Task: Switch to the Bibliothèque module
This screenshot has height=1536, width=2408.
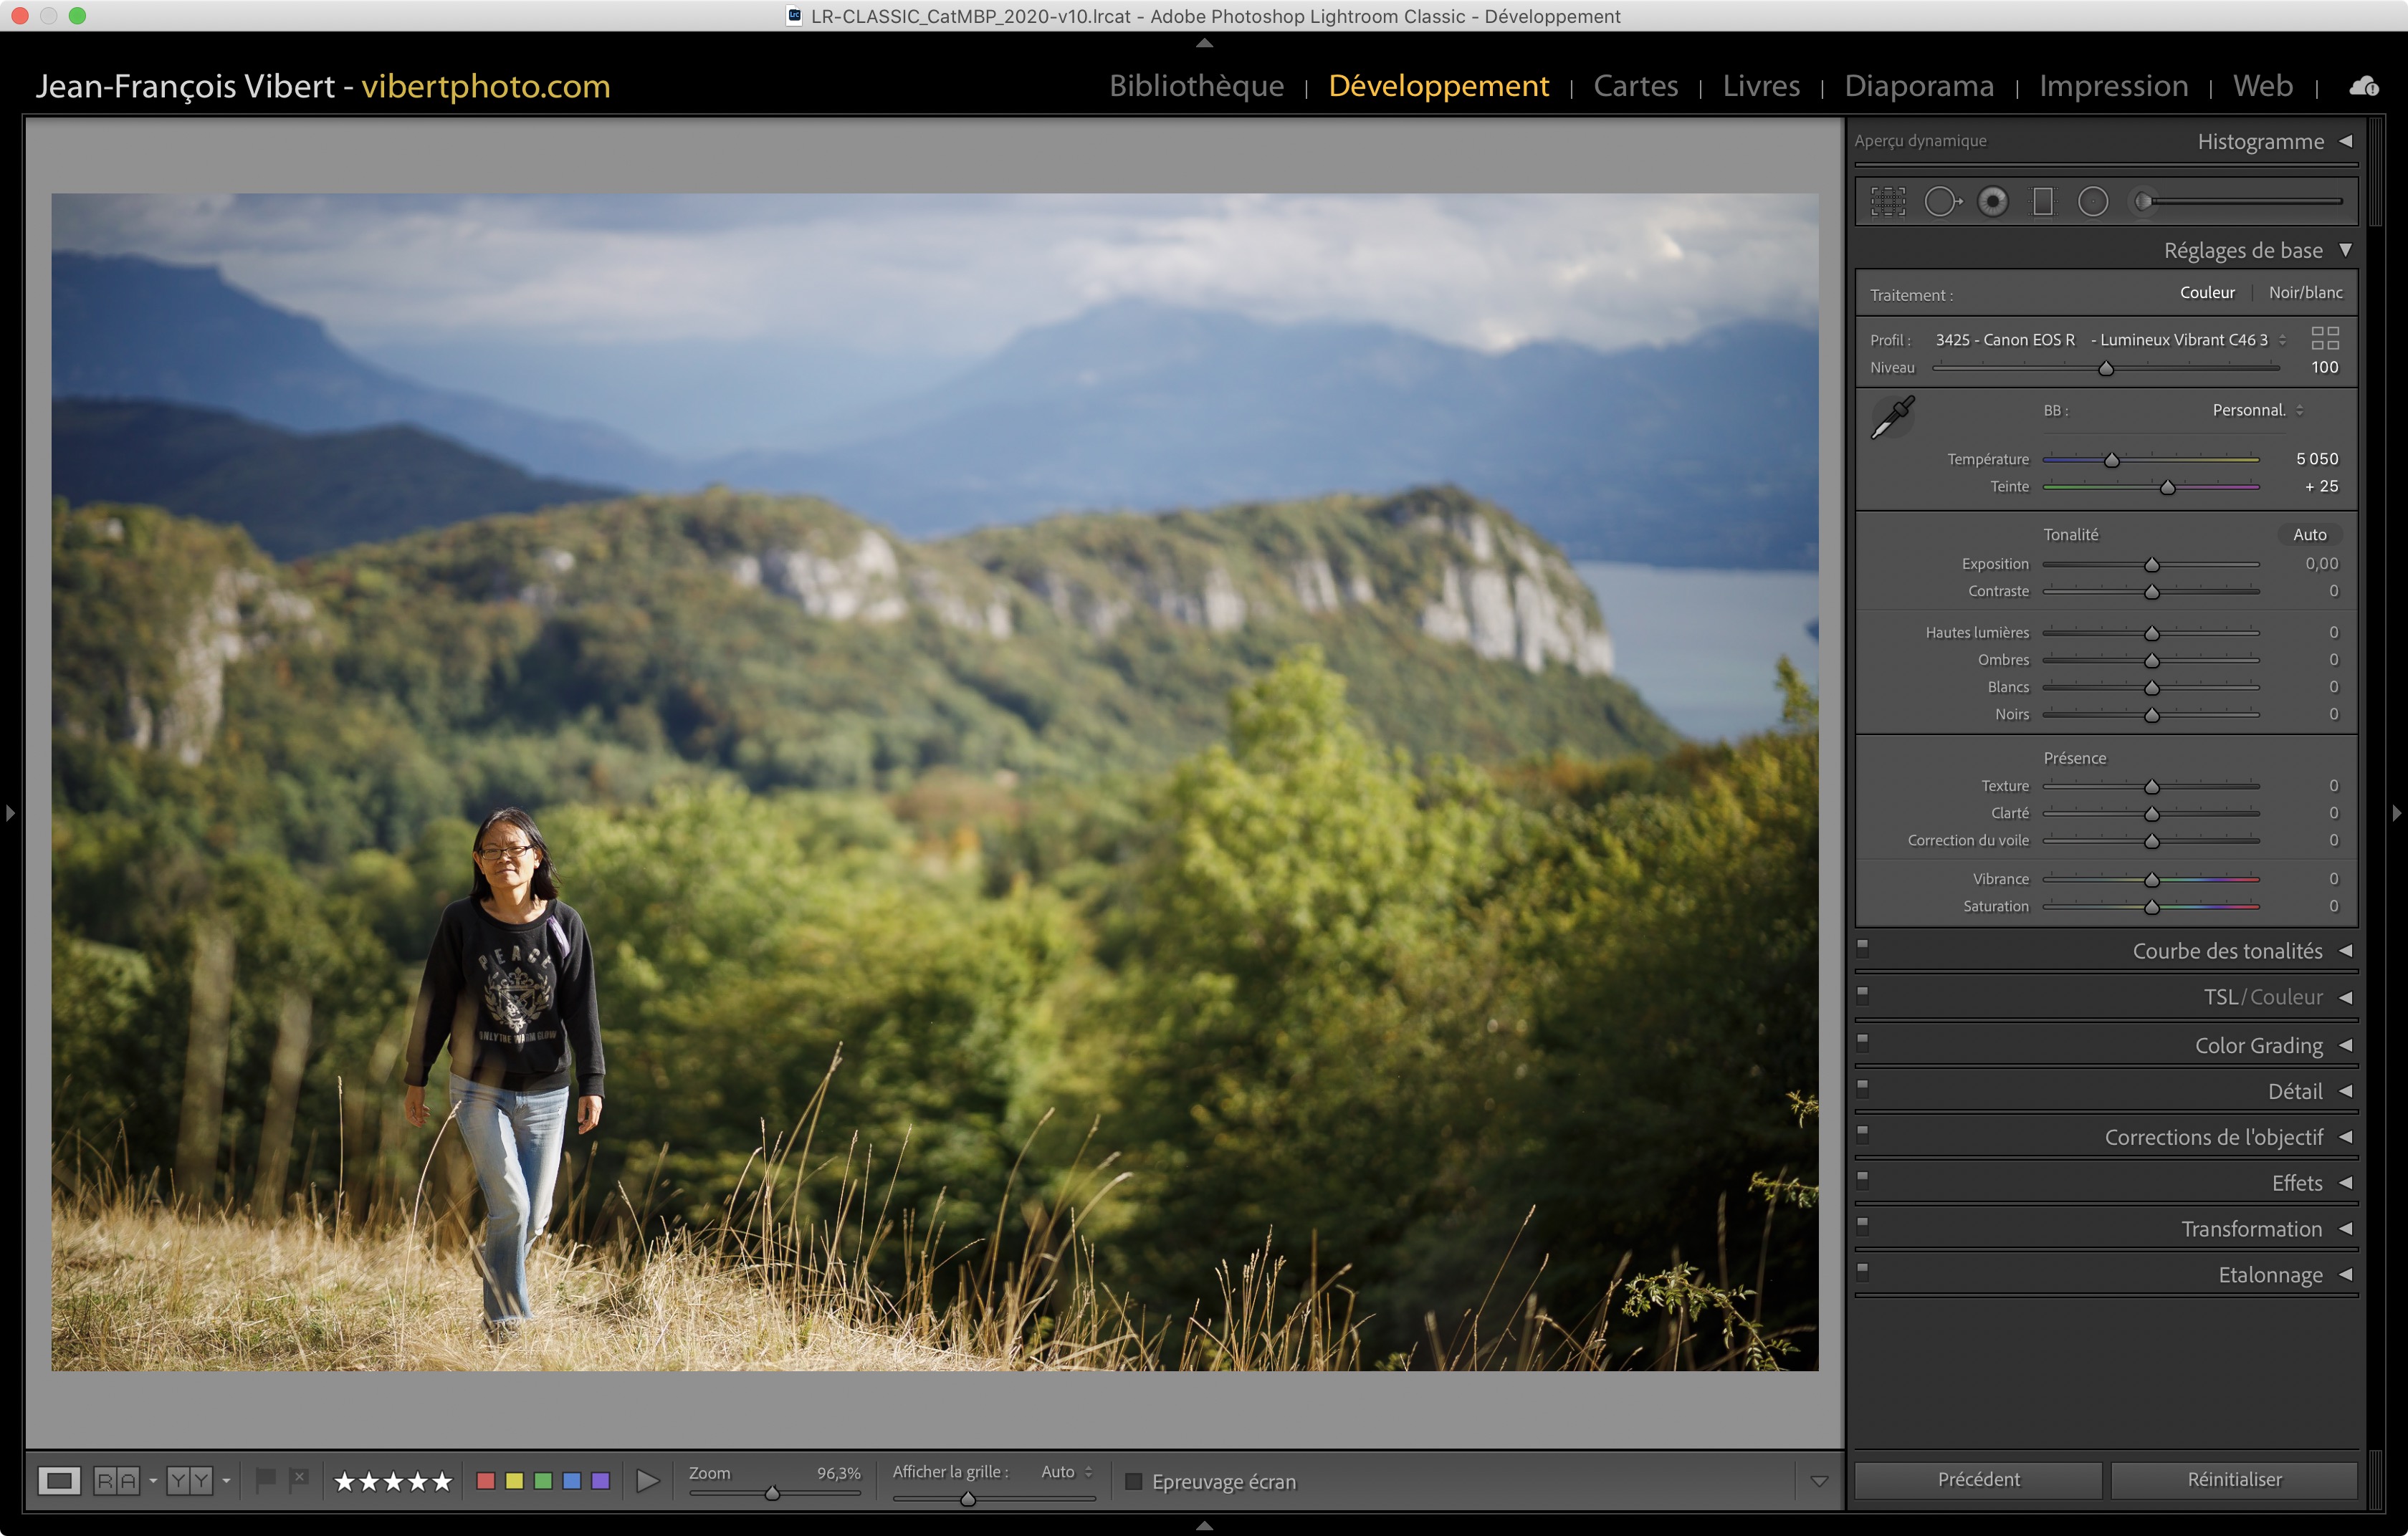Action: 1196,86
